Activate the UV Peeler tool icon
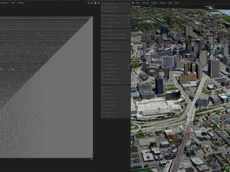The width and height of the screenshot is (230, 172). (x=103, y=31)
